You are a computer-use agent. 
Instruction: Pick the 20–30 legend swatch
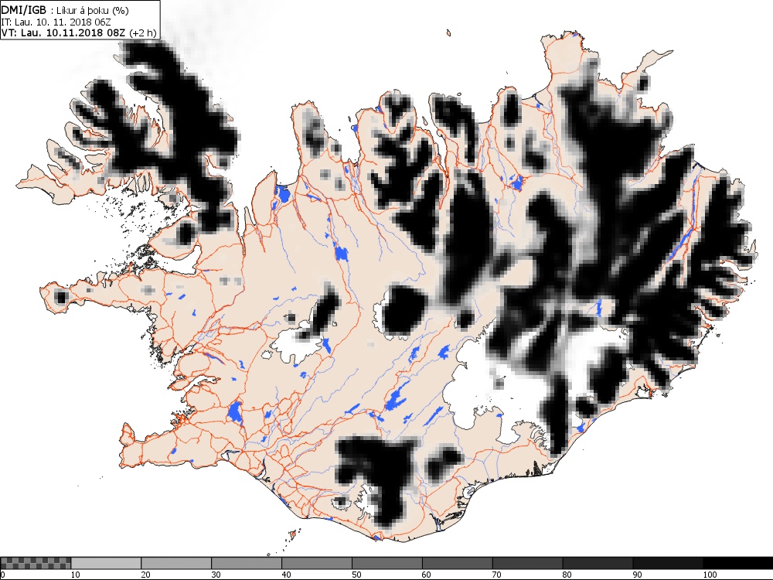coord(176,563)
